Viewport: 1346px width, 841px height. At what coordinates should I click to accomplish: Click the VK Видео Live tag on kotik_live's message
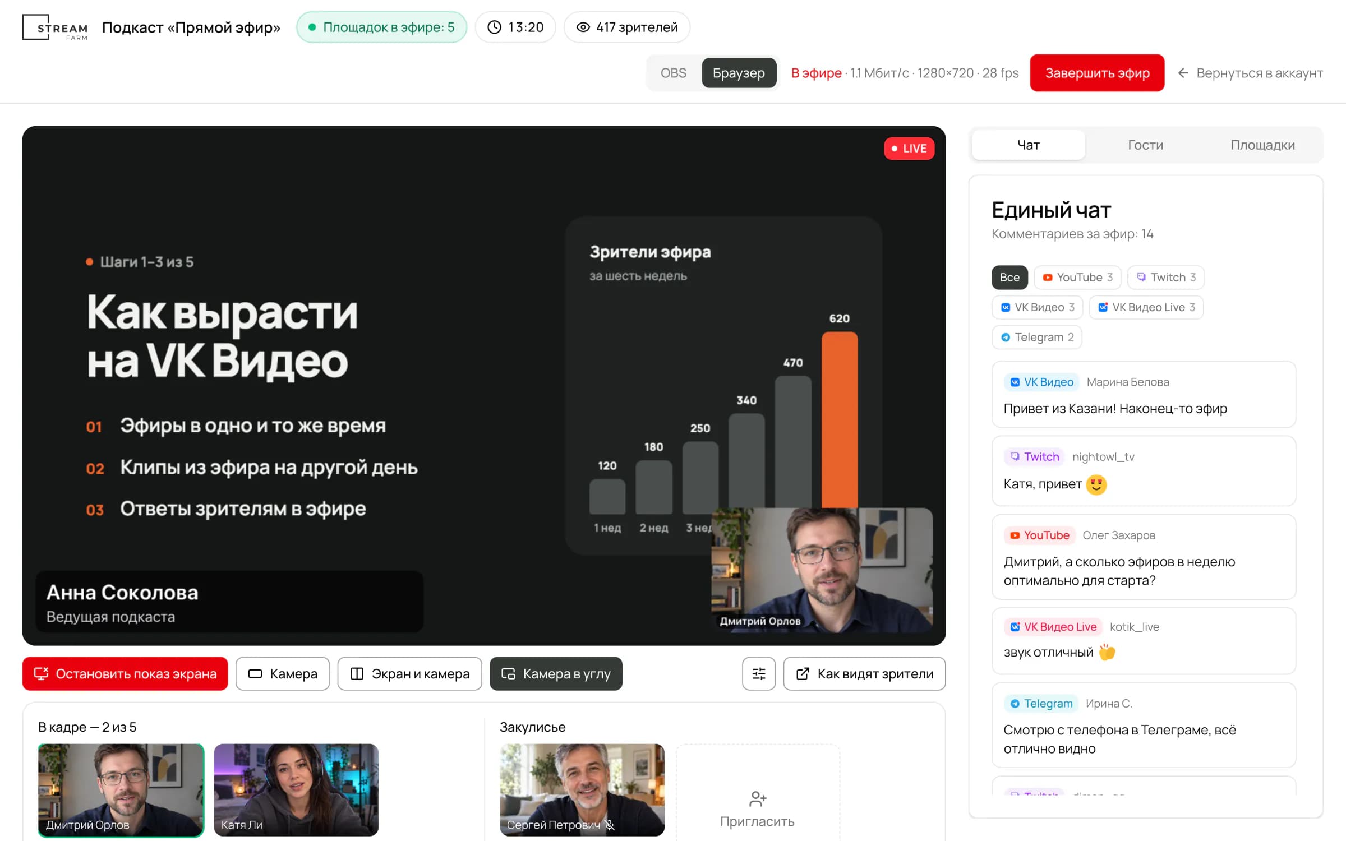click(x=1053, y=627)
